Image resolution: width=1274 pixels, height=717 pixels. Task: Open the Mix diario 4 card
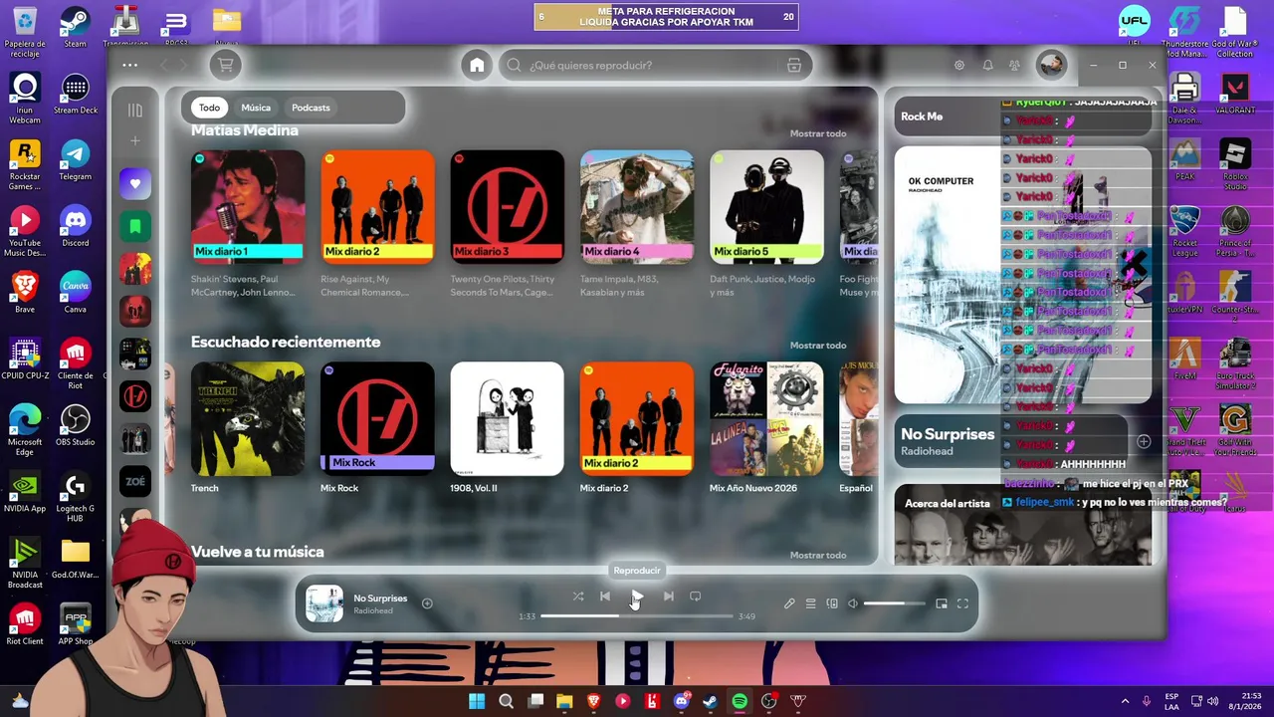tap(637, 224)
